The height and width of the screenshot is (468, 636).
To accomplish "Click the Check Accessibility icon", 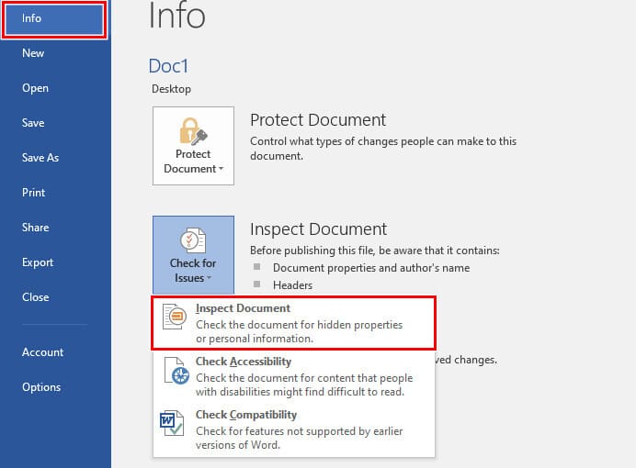I will point(176,371).
